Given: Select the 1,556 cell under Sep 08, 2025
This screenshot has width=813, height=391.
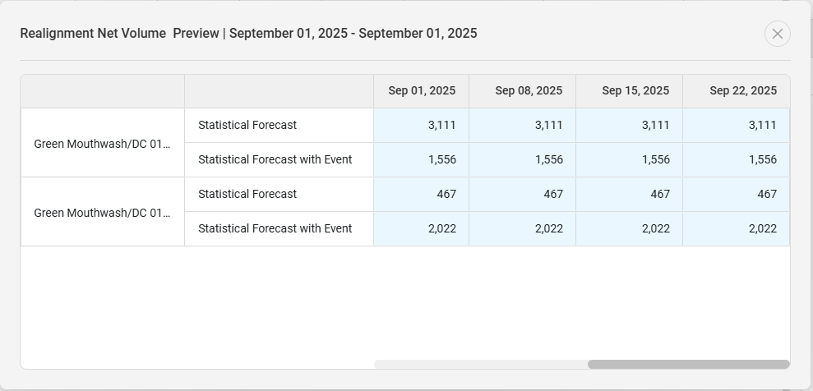Looking at the screenshot, I should [x=548, y=160].
